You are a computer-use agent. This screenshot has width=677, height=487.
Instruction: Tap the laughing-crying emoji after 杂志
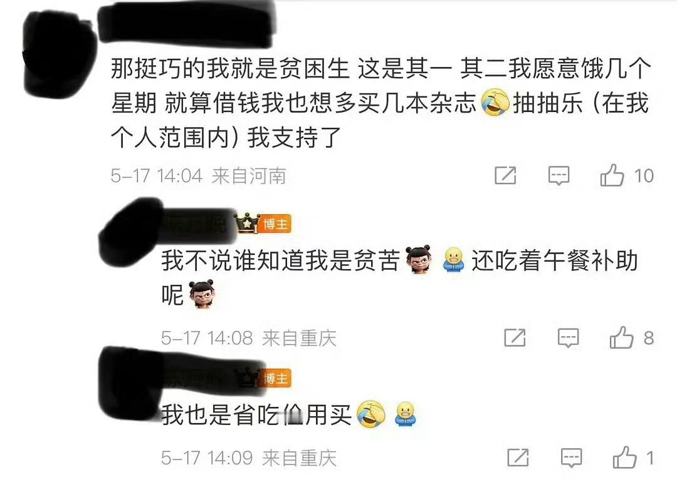(495, 103)
